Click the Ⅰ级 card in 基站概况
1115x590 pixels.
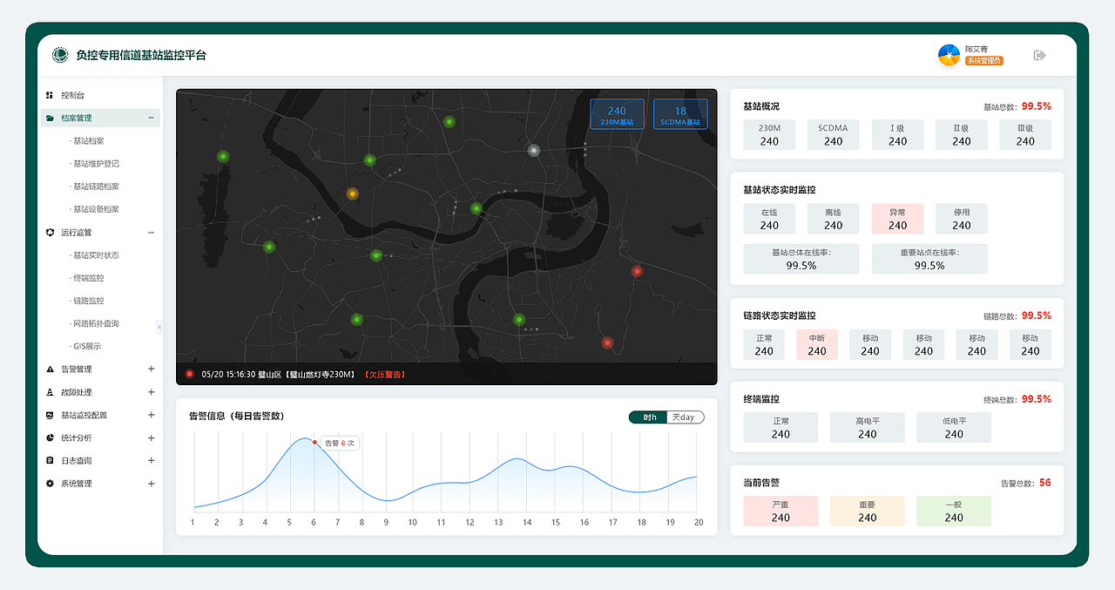pos(897,134)
